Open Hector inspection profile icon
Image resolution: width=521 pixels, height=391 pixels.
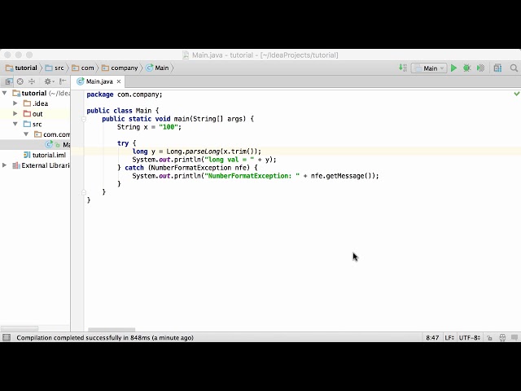pyautogui.click(x=502, y=337)
